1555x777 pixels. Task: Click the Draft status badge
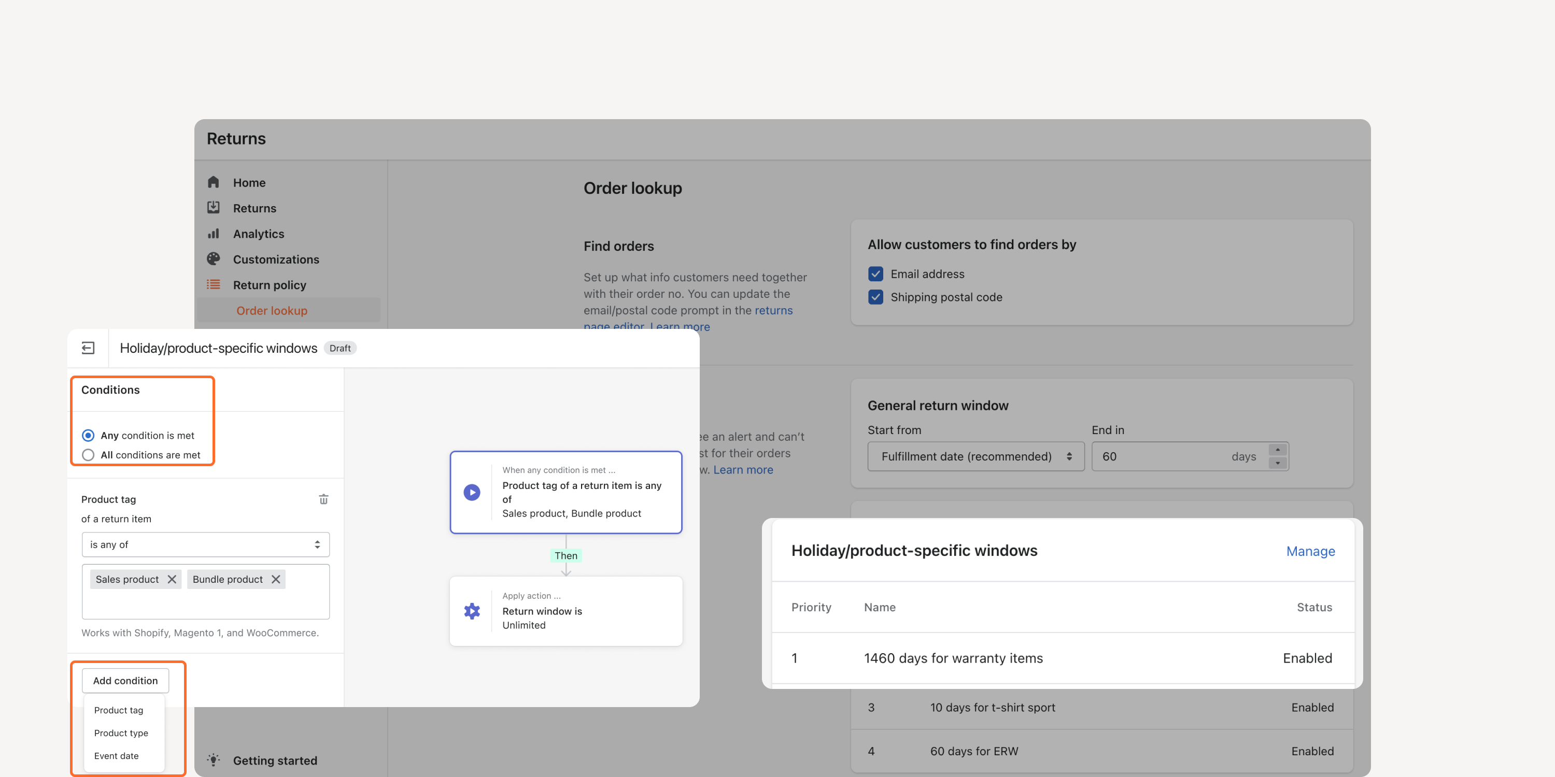click(340, 348)
